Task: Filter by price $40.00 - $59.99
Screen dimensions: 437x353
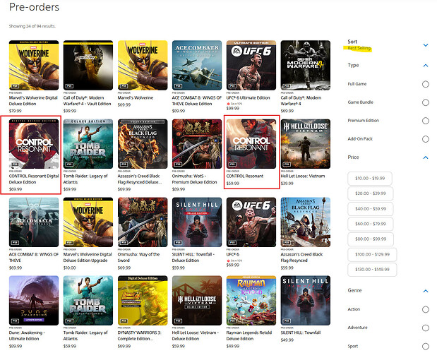Action: (x=371, y=209)
